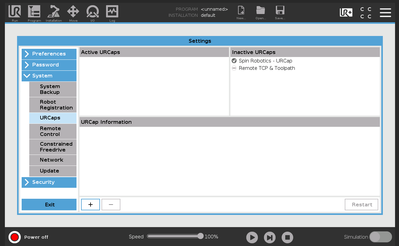Click the Restart button
Screen dimensions: 399x246
coord(362,205)
